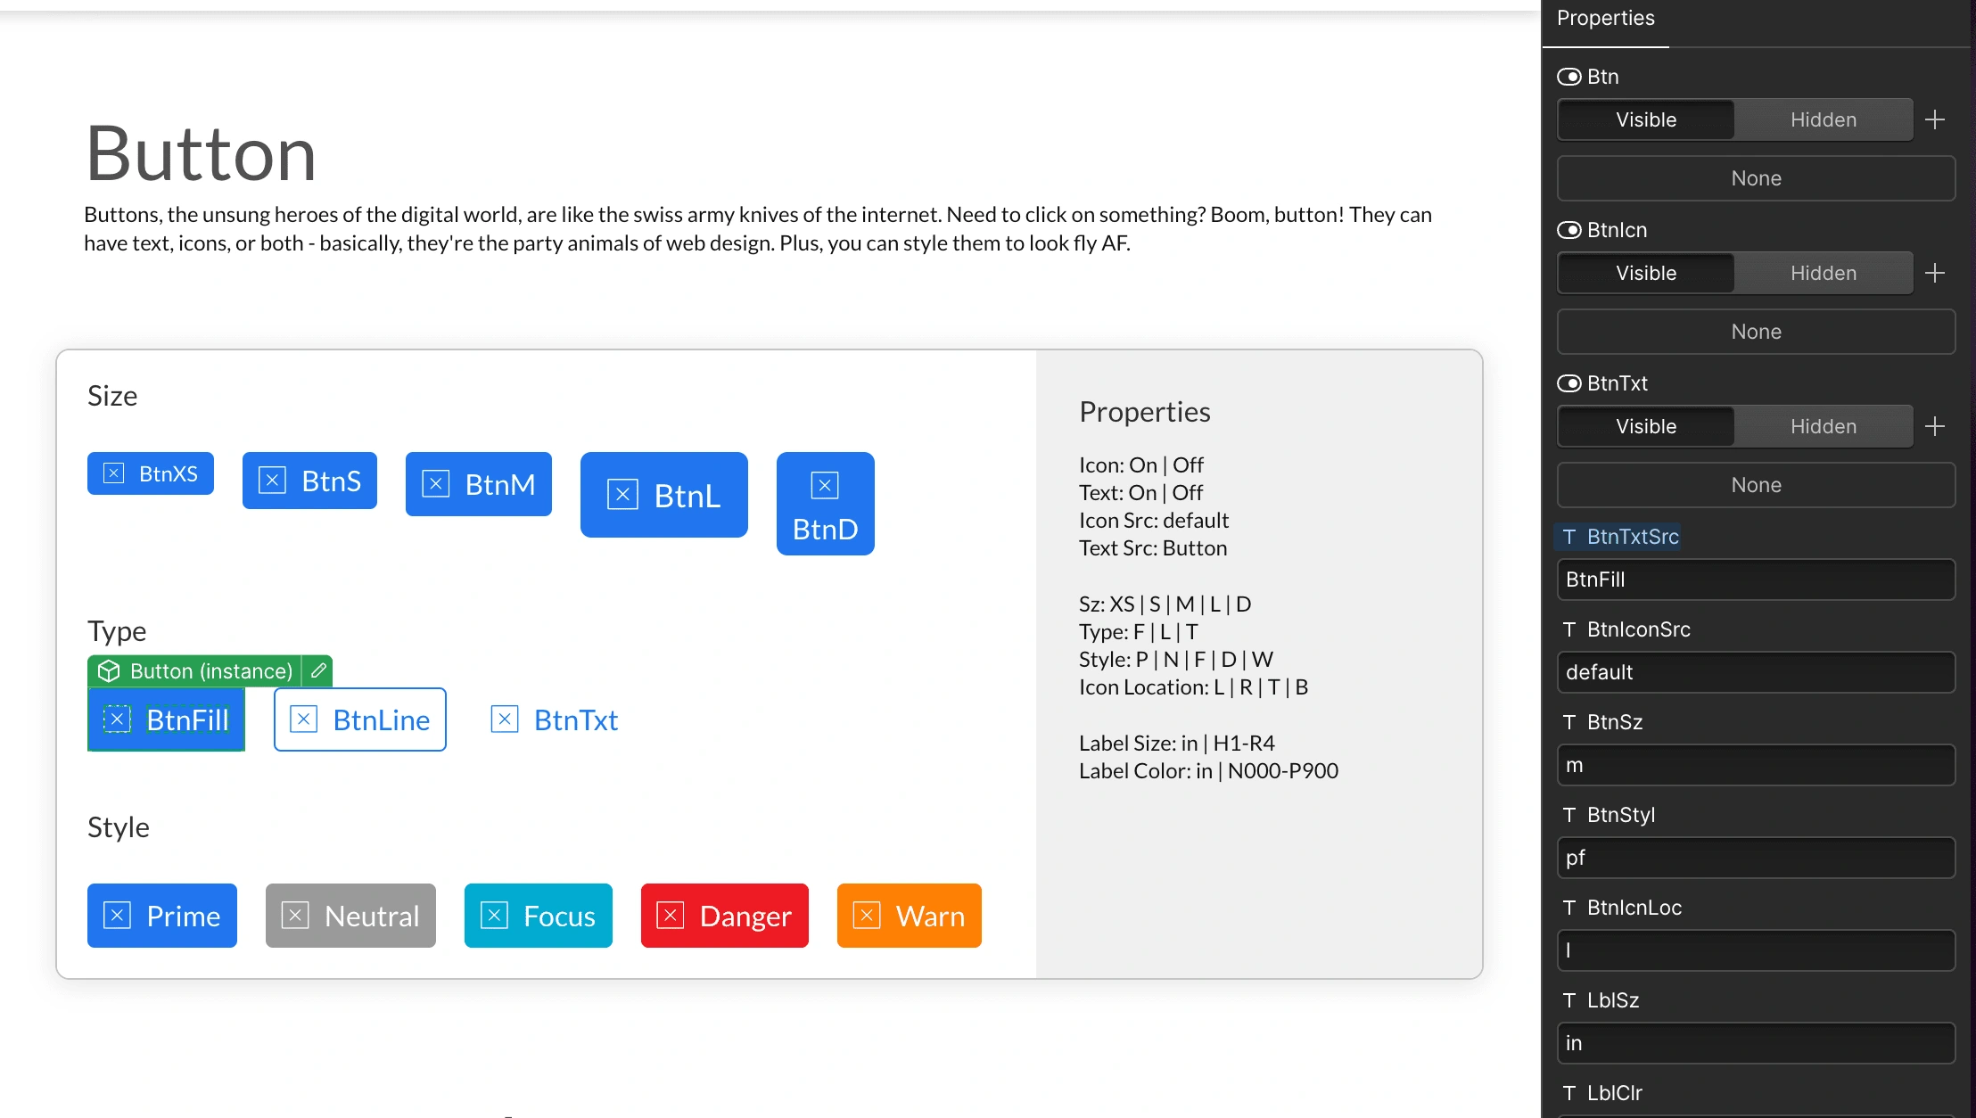Select the BtnTxtSrc input field

pos(1755,580)
